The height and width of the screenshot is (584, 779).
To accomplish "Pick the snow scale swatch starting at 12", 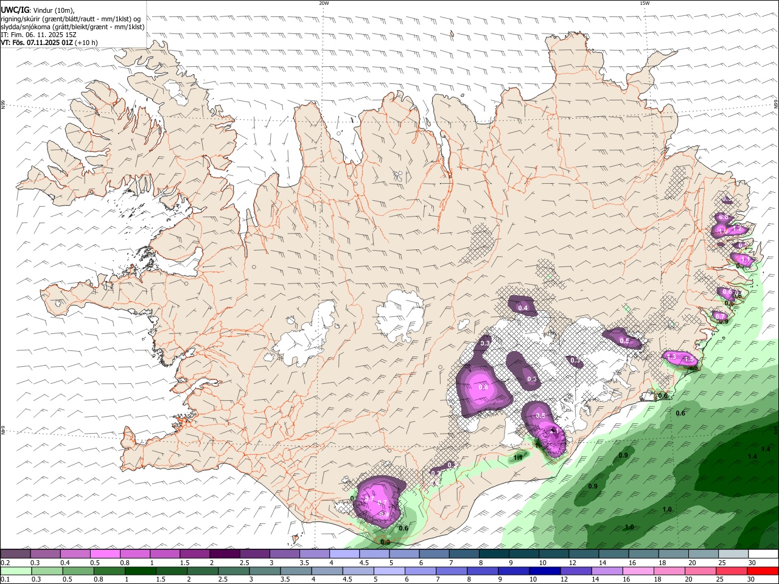I will [584, 554].
